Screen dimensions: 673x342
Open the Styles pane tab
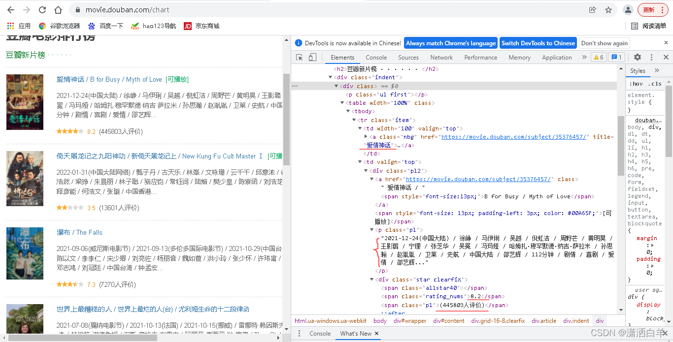pyautogui.click(x=638, y=71)
